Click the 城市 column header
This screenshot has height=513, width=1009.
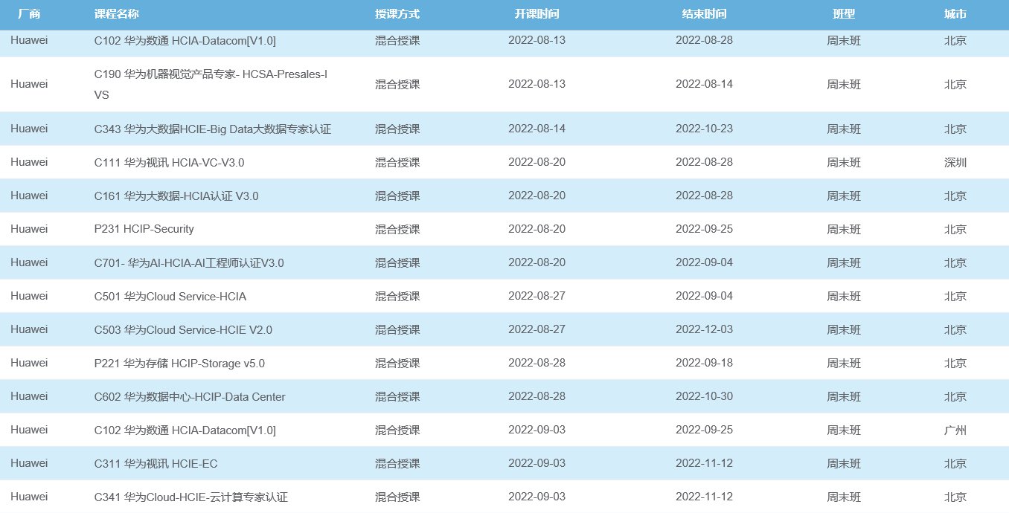(955, 14)
